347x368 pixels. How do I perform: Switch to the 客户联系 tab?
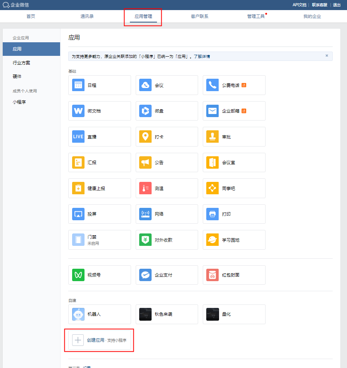pyautogui.click(x=200, y=16)
